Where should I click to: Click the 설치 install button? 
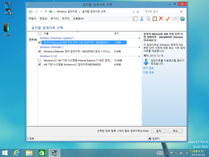pyautogui.click(x=158, y=131)
